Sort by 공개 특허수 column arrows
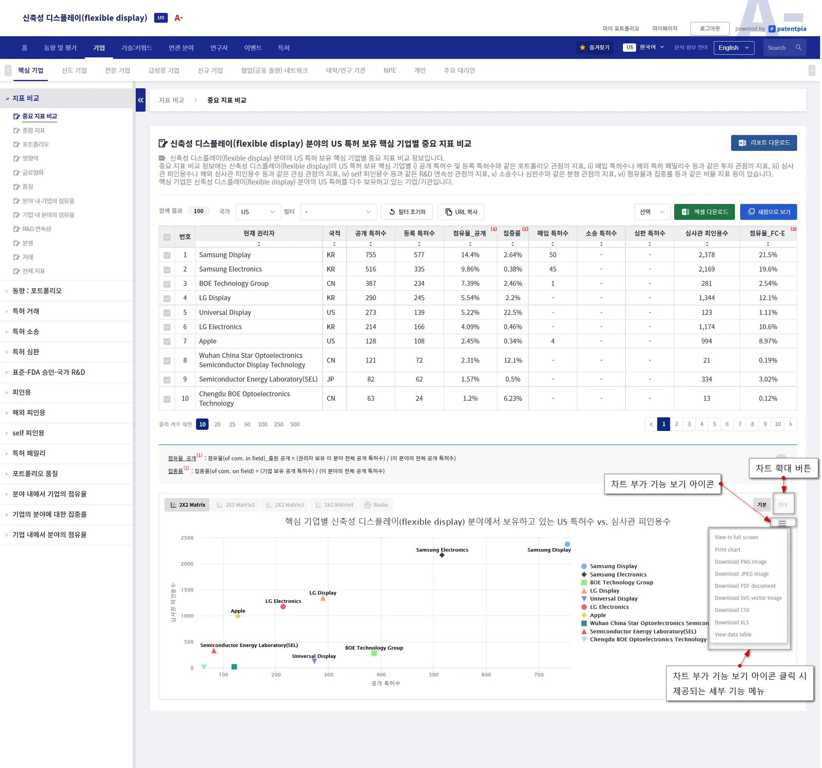Screen dimensions: 822x768 click(370, 244)
